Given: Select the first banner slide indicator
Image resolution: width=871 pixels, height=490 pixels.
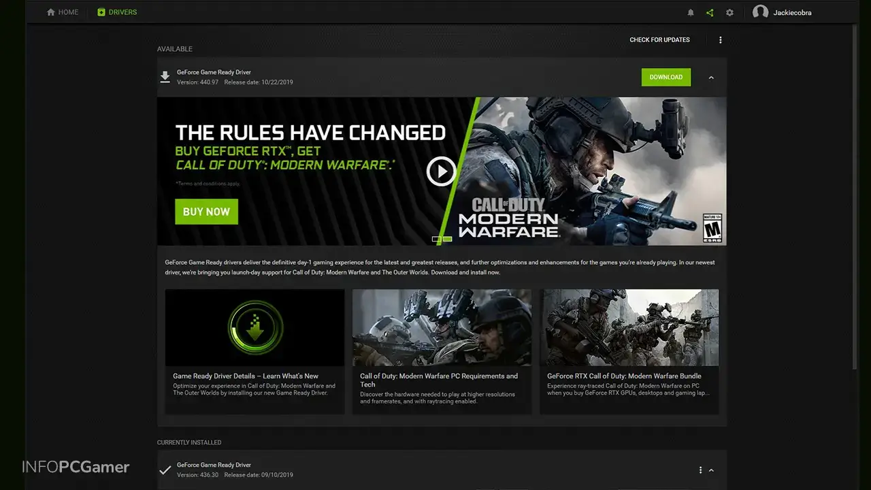Looking at the screenshot, I should click(x=437, y=239).
